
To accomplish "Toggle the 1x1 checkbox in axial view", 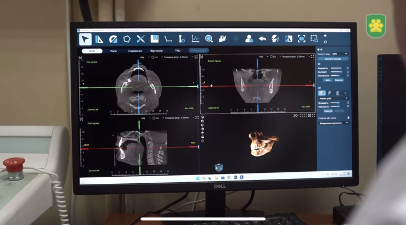I will 154,56.
